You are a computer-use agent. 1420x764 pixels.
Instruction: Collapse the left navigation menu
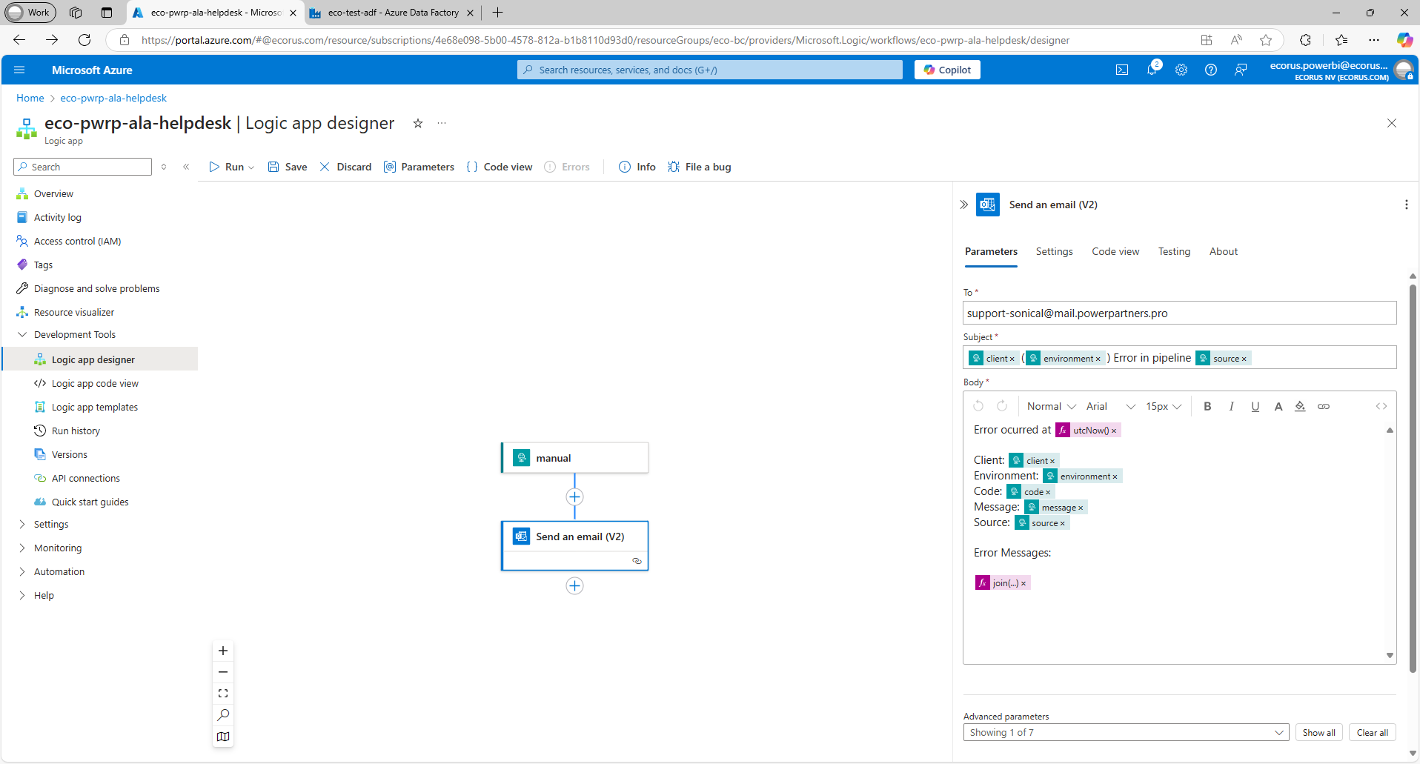186,167
